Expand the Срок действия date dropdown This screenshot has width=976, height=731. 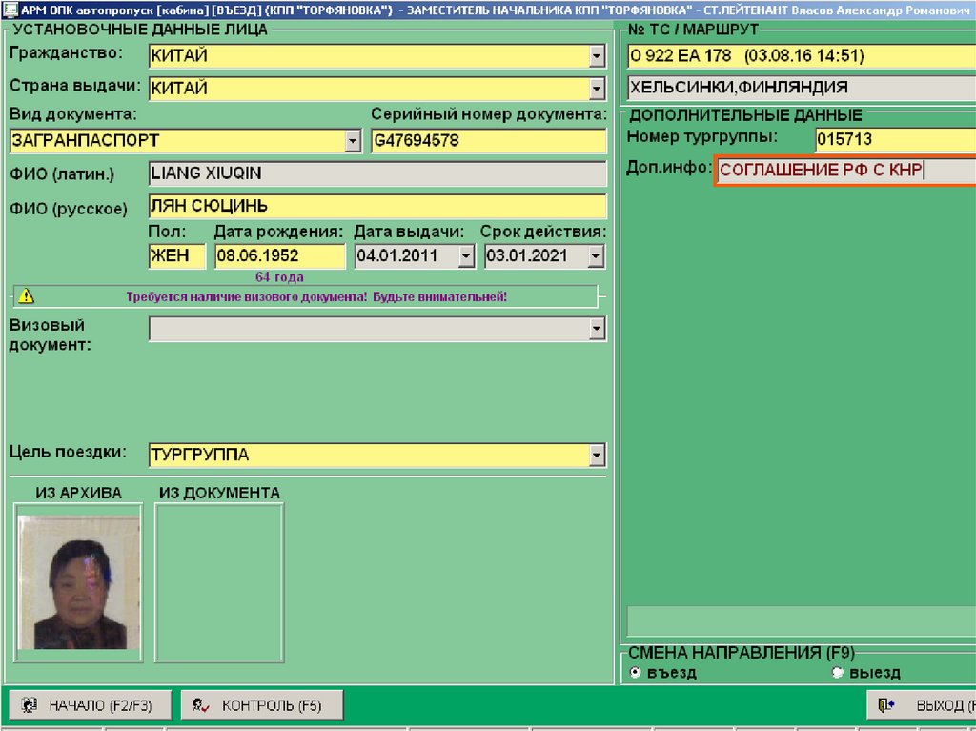[596, 256]
